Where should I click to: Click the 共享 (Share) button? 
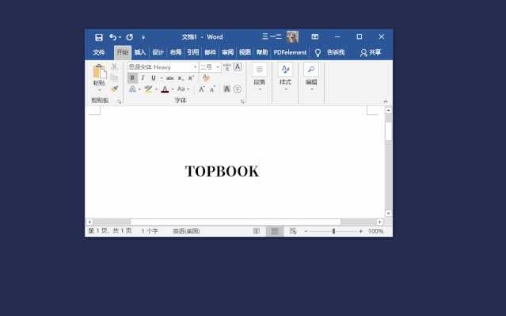pyautogui.click(x=371, y=52)
